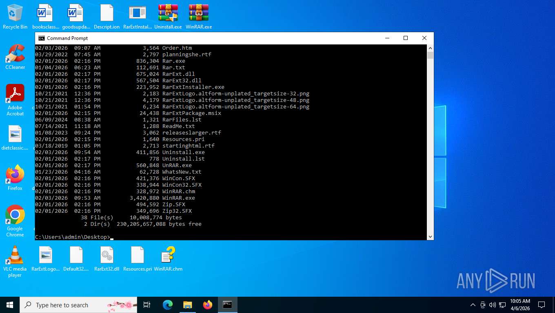Open the Firefox desktop shortcut

(15, 178)
